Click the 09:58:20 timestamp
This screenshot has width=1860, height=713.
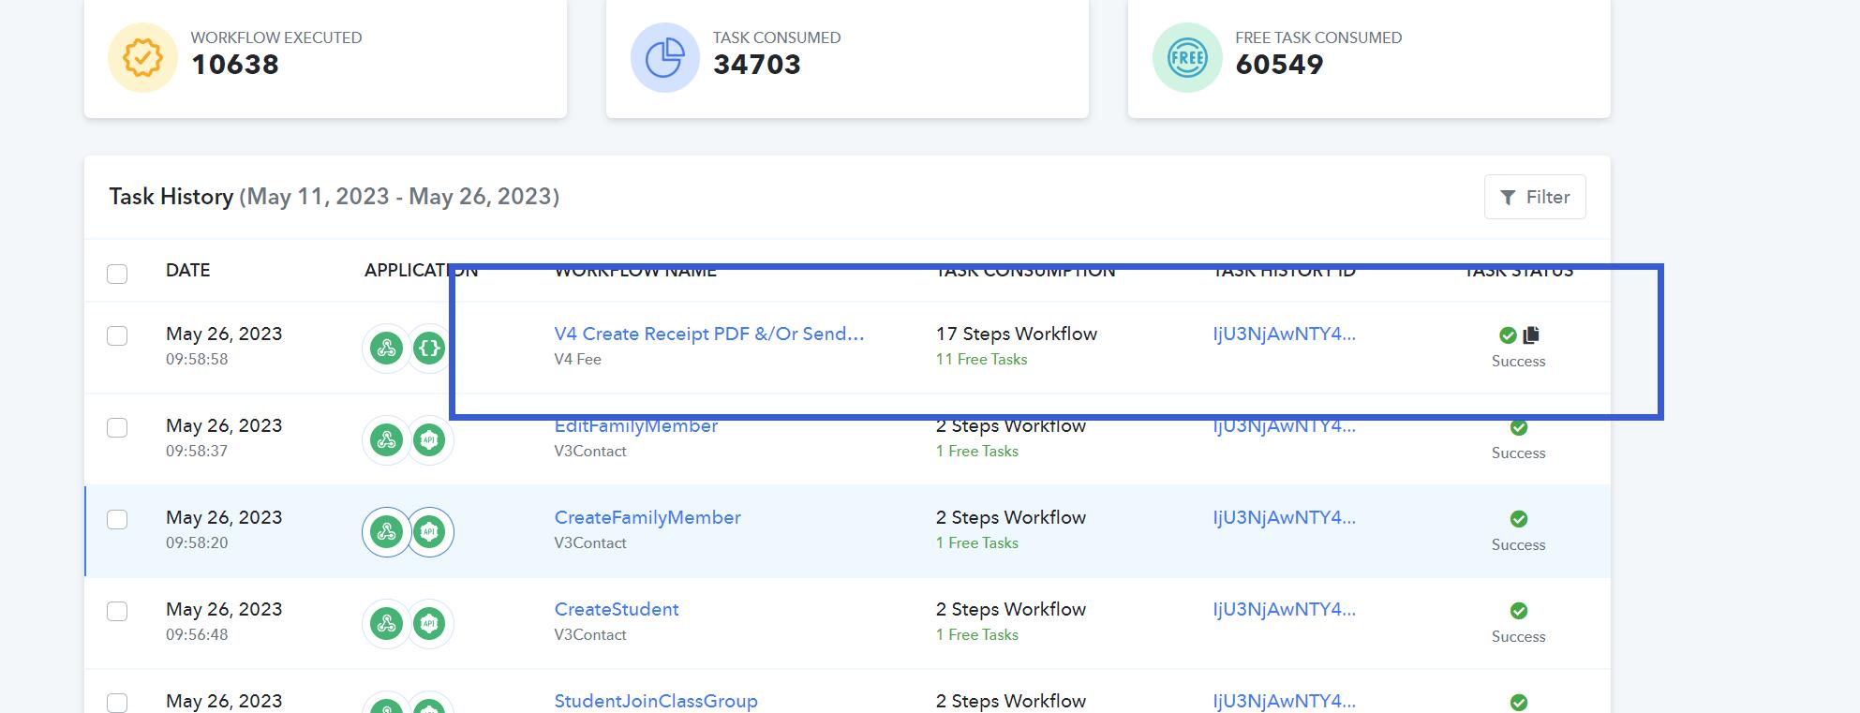197,542
